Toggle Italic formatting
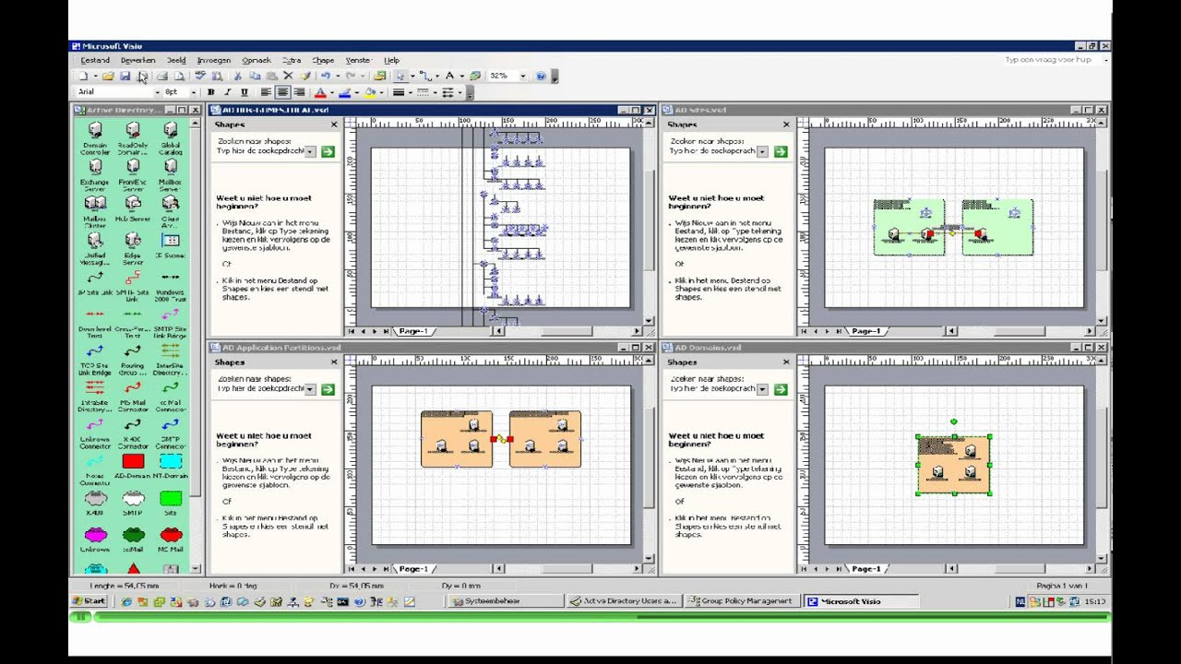The width and height of the screenshot is (1181, 664). pos(228,92)
